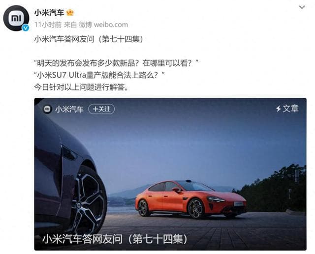Click the SU7 Ultra量产版 question text

[99, 75]
